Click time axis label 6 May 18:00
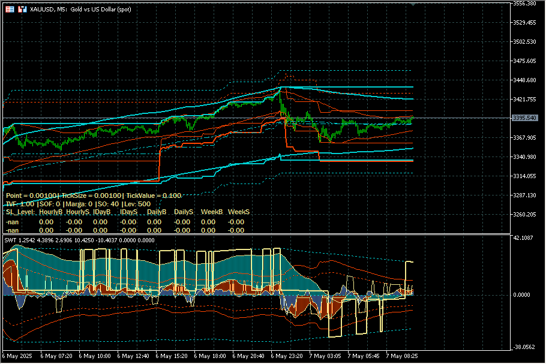This screenshot has height=364, width=546. click(x=209, y=356)
